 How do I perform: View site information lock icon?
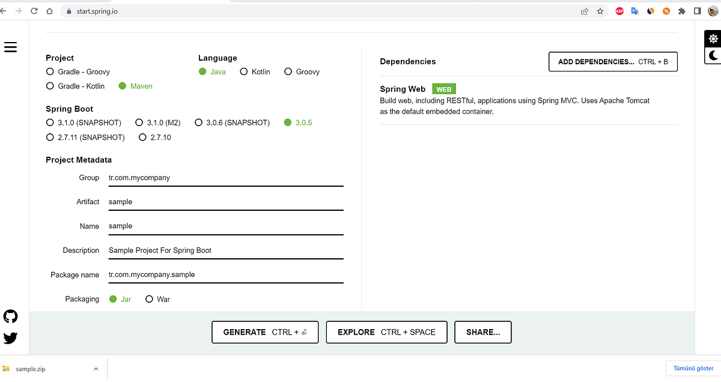click(x=68, y=11)
